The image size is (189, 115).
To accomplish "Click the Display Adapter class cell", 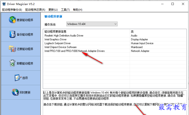I will (x=139, y=39).
